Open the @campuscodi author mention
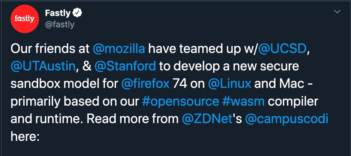 [x=287, y=119]
